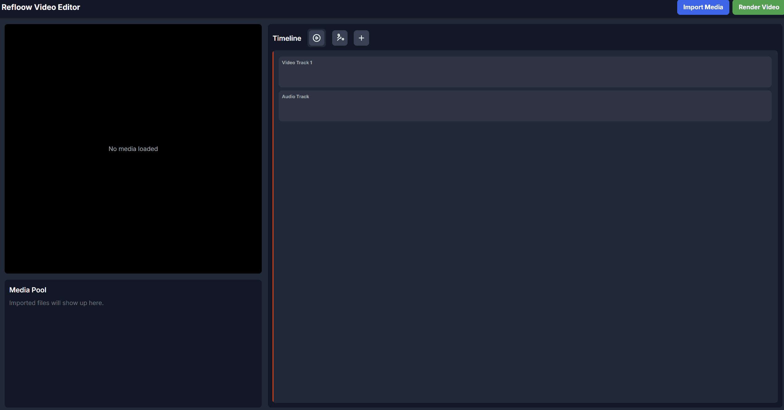The image size is (784, 410).
Task: Click the Refloow Video Editor title
Action: (x=40, y=7)
